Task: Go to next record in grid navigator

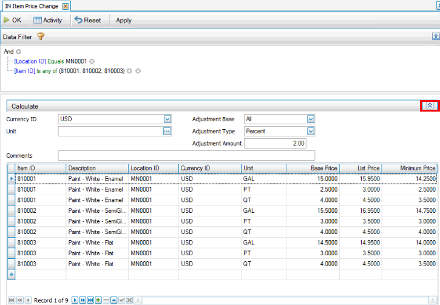Action: click(x=75, y=300)
